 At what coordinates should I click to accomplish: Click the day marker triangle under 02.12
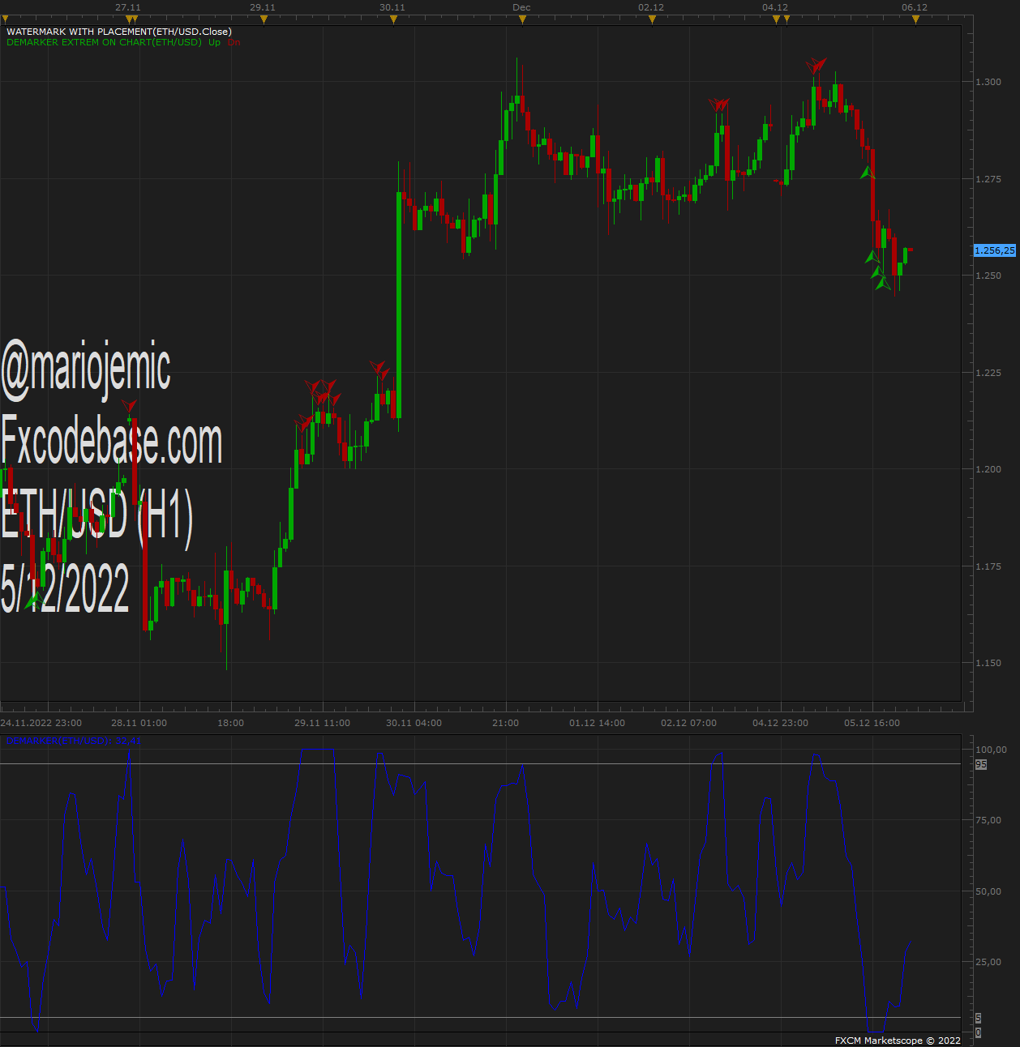click(652, 20)
